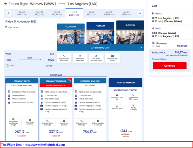193x148 pixels.
Task: Click Economy Saver refund not possible icon
Action: pyautogui.click(x=30, y=120)
